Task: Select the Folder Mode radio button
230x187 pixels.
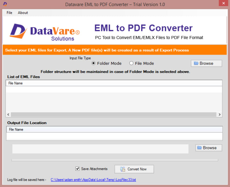Action: coord(93,63)
